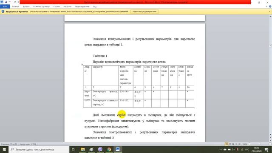Click the vertical scrollbar up arrow

[x=270, y=16]
